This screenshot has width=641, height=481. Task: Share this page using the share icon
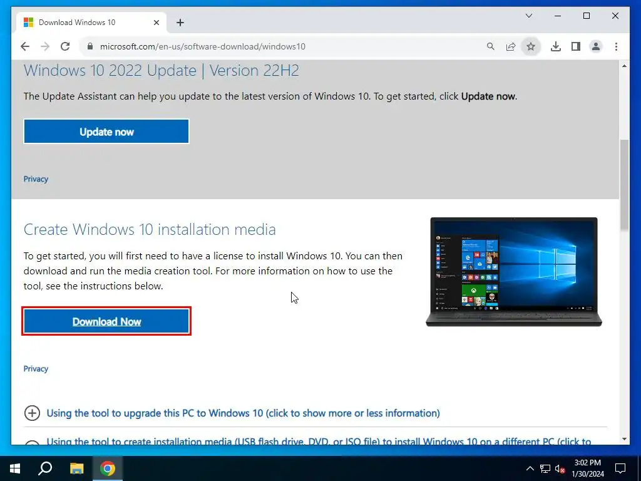(511, 46)
